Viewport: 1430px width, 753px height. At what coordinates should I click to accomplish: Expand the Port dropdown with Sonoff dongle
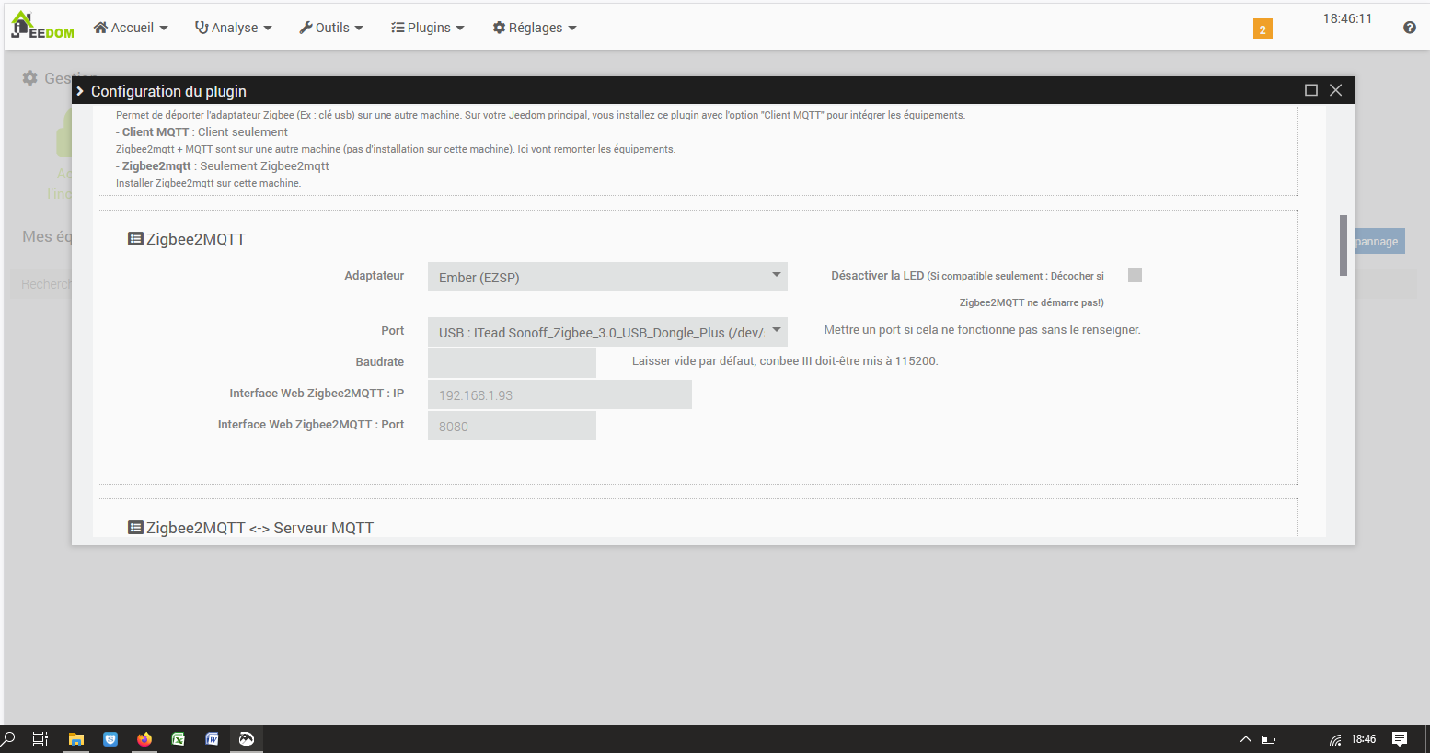[606, 332]
